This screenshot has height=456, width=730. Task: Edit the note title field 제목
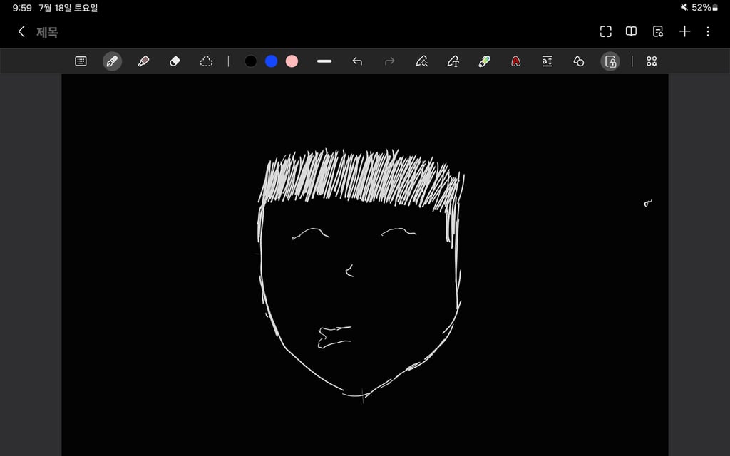(47, 32)
